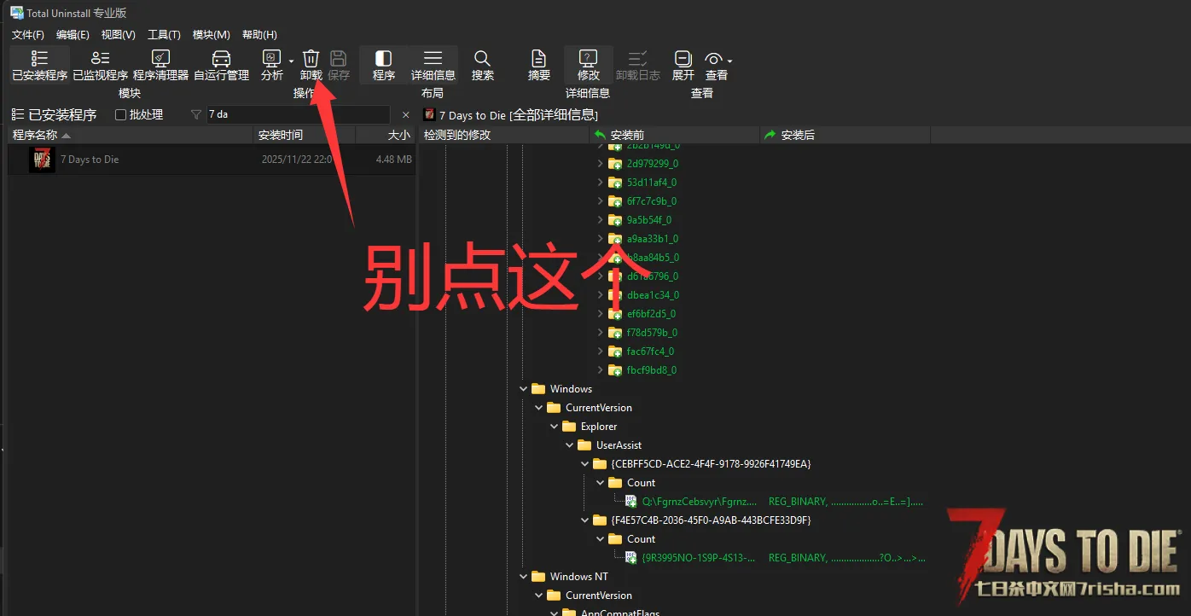This screenshot has height=616, width=1191.
Task: Enable the 批处理 checkbox
Action: tap(120, 114)
